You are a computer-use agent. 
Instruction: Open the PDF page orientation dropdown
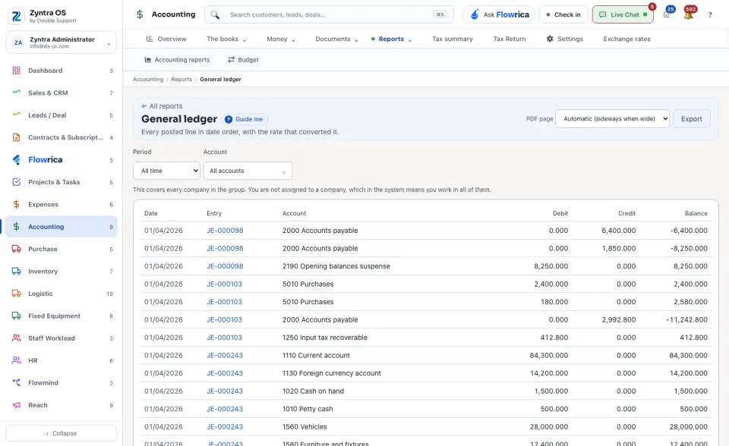coord(612,119)
